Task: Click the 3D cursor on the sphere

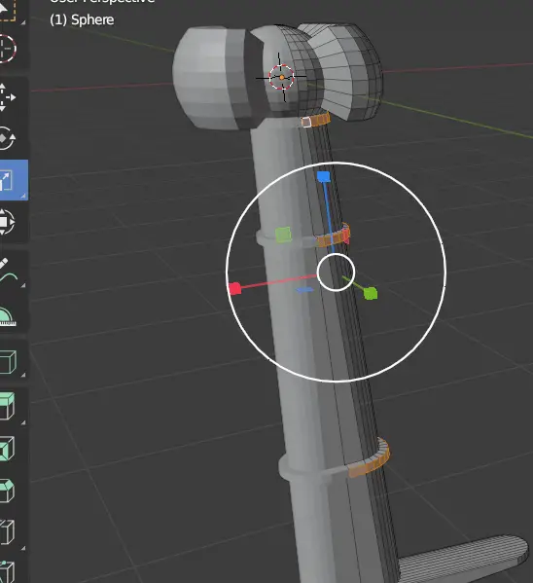Action: 282,77
